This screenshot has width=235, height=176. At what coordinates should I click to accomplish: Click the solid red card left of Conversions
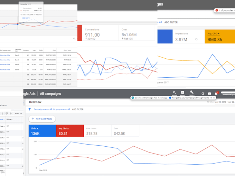79,33
